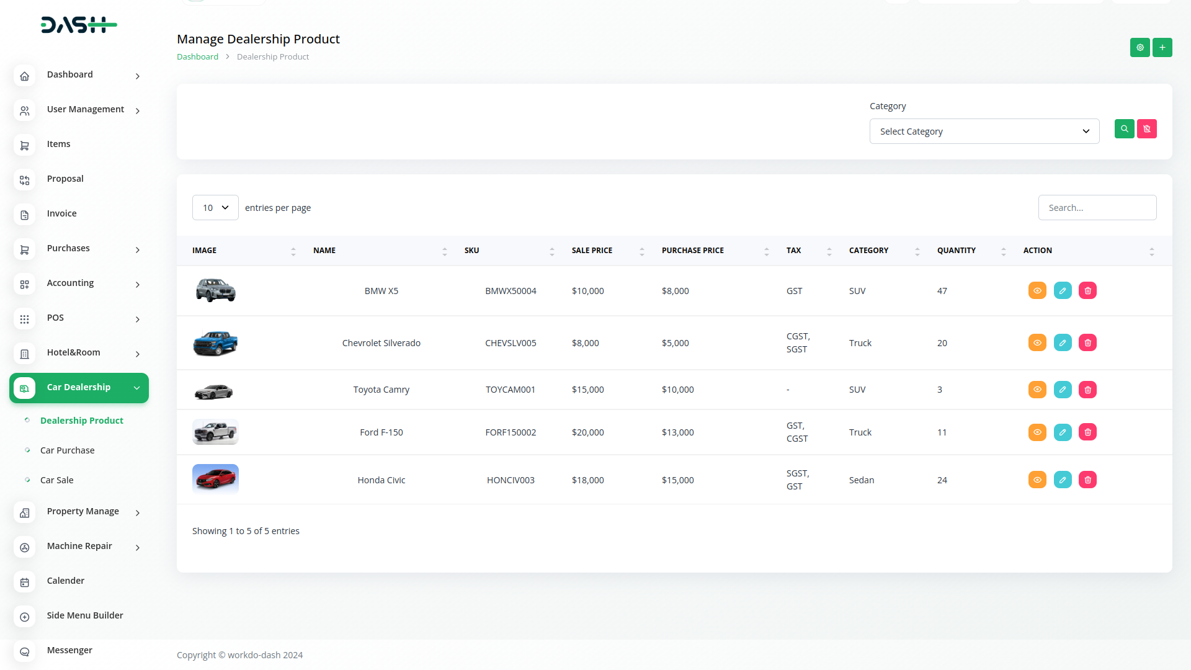The width and height of the screenshot is (1191, 670).
Task: Expand the Accounting sidebar menu
Action: (x=79, y=284)
